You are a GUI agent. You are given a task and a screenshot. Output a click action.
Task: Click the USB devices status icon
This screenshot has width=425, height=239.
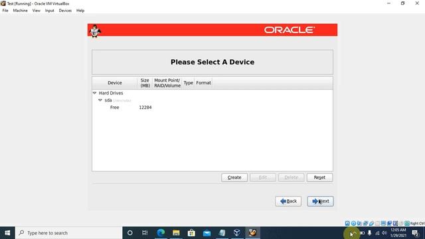(371, 223)
